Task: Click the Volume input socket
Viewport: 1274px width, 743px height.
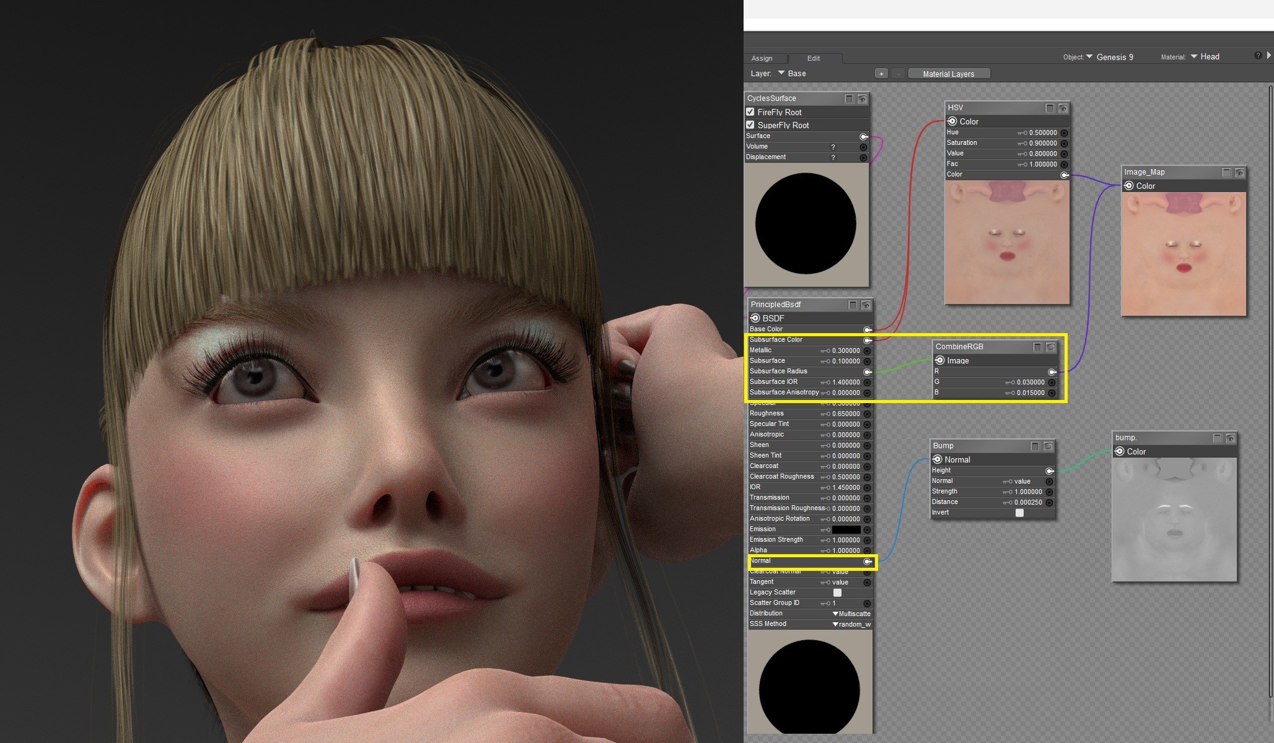Action: pyautogui.click(x=863, y=147)
